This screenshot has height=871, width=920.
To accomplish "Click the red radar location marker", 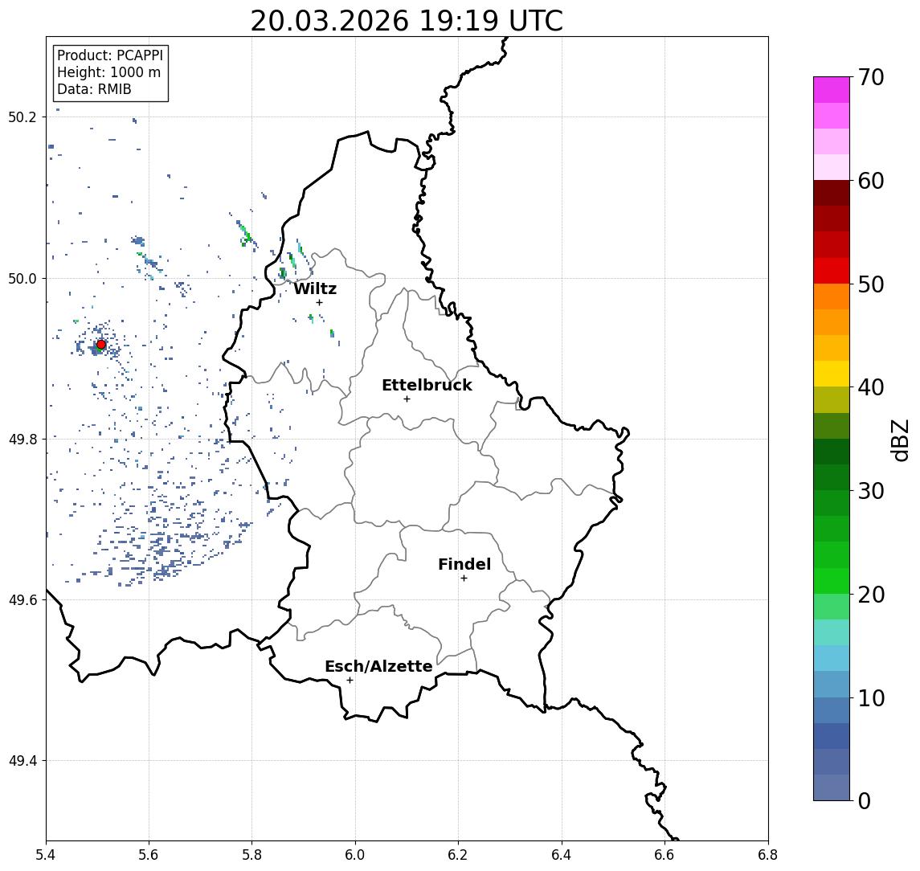I will pos(101,345).
